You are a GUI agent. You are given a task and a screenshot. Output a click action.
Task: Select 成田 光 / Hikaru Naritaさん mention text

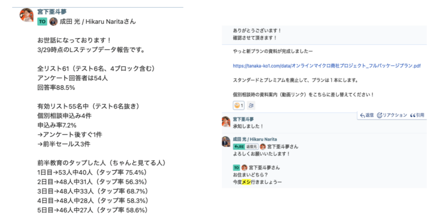(x=97, y=22)
